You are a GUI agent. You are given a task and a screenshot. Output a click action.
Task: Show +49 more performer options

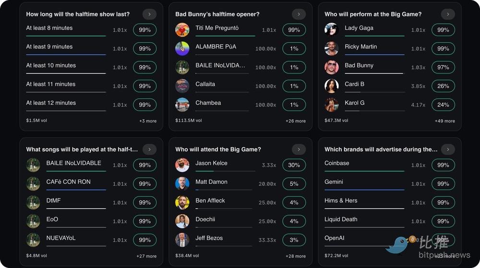click(444, 121)
